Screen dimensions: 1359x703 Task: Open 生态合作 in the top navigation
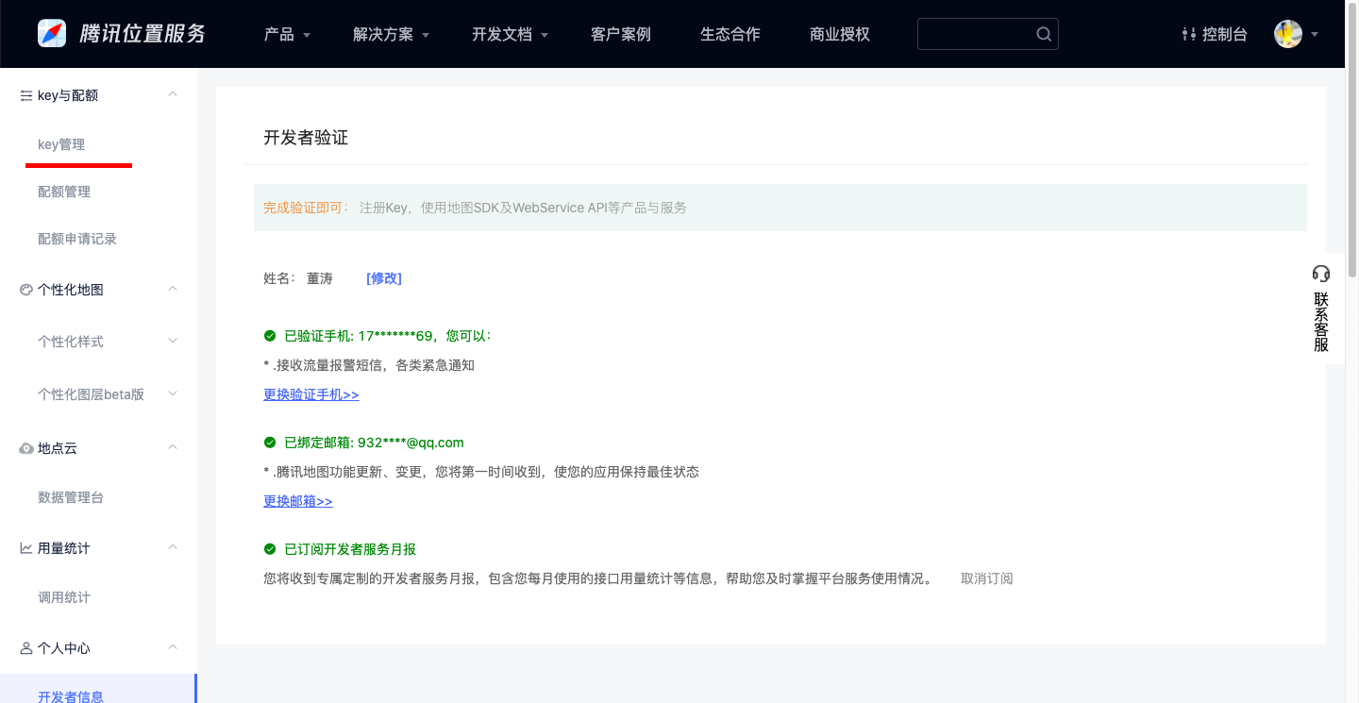click(730, 34)
